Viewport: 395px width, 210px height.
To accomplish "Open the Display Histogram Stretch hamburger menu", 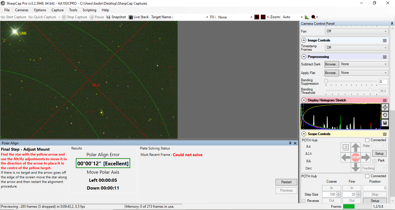I will [385, 101].
